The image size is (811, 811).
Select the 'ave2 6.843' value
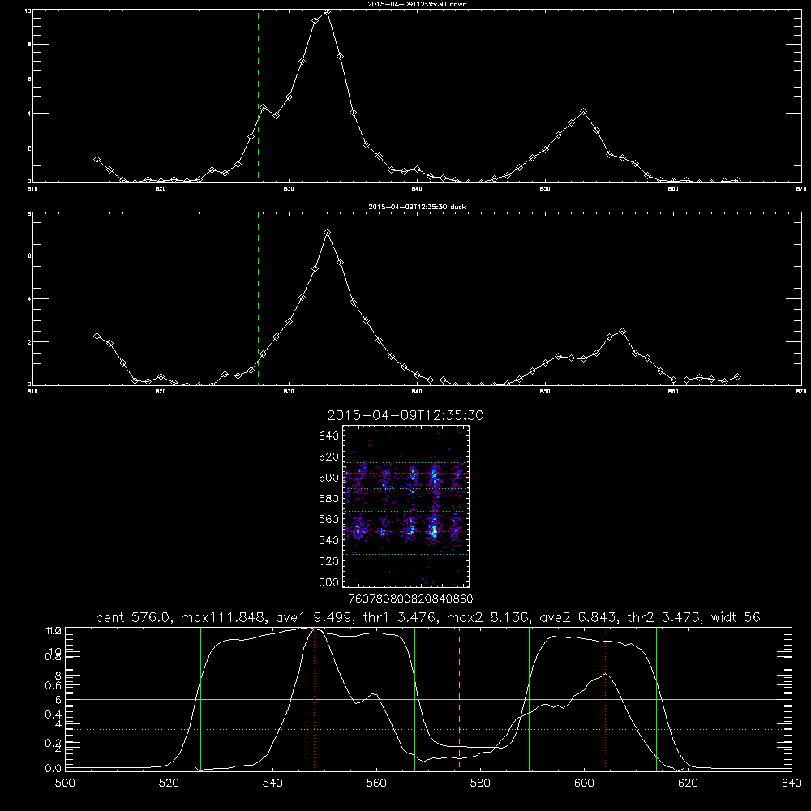point(577,617)
